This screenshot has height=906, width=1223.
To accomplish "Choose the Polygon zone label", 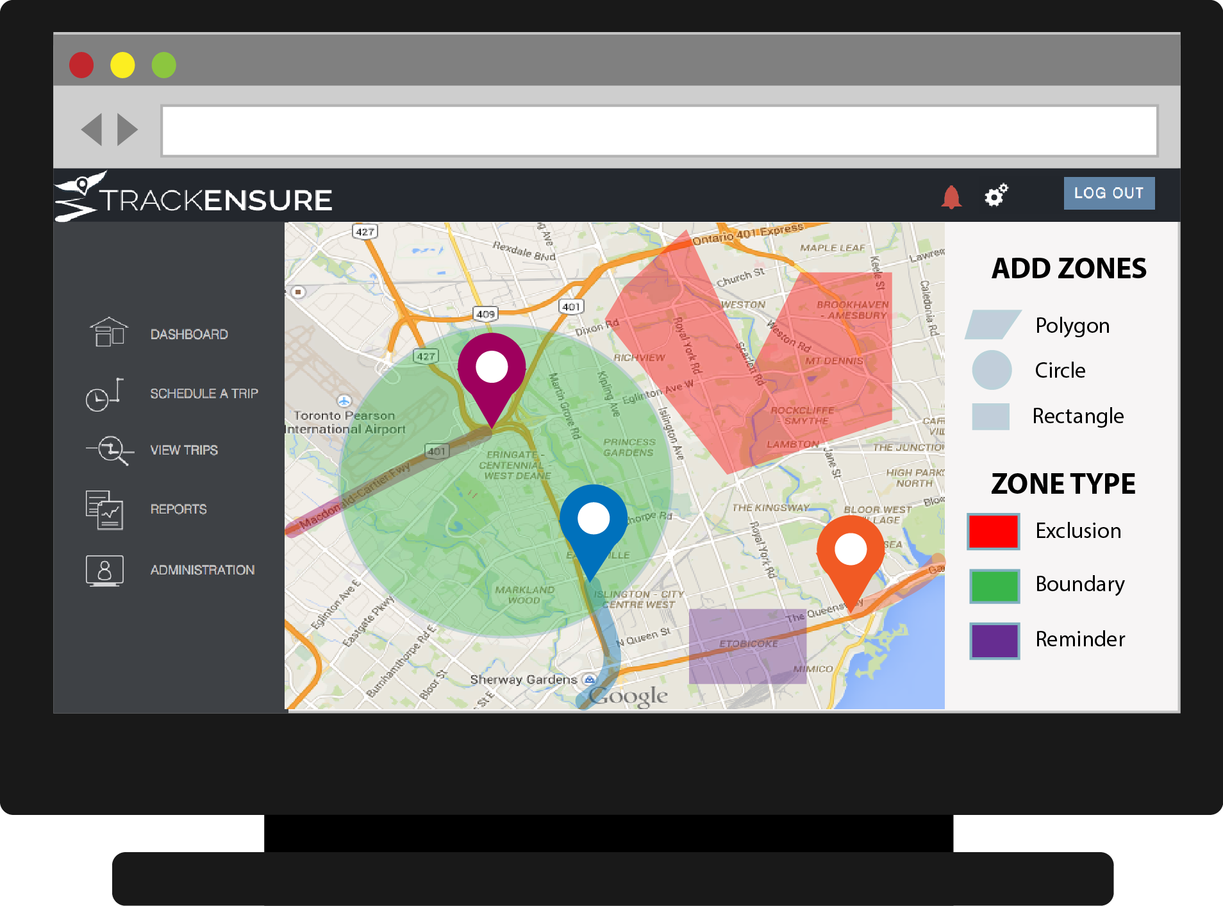I will pos(1072,326).
